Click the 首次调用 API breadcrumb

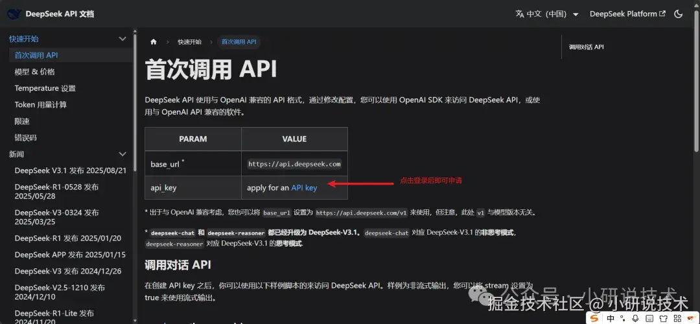point(239,42)
